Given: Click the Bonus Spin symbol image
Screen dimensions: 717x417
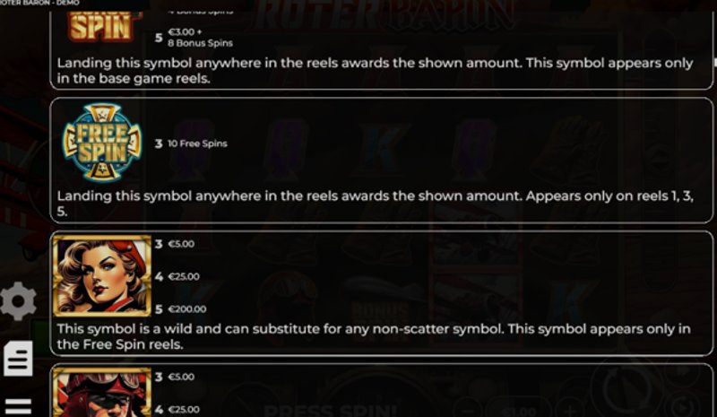Looking at the screenshot, I should (102, 26).
